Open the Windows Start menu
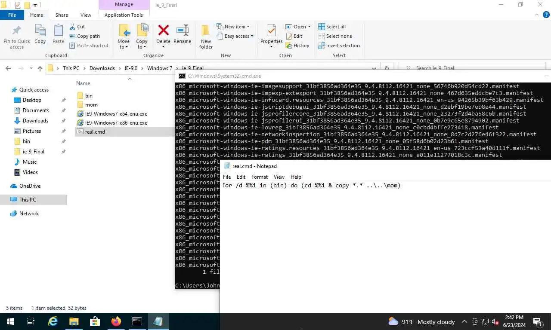 tap(10, 321)
